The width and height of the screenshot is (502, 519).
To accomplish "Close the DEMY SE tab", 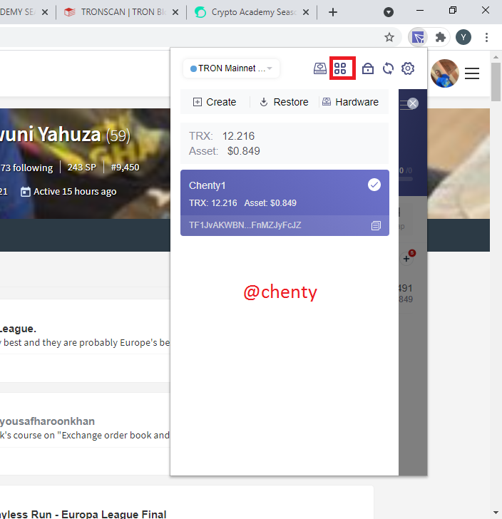I will [x=45, y=12].
